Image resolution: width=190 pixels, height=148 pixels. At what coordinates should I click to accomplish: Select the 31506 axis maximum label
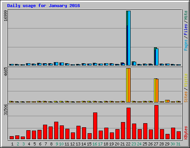(x=6, y=110)
